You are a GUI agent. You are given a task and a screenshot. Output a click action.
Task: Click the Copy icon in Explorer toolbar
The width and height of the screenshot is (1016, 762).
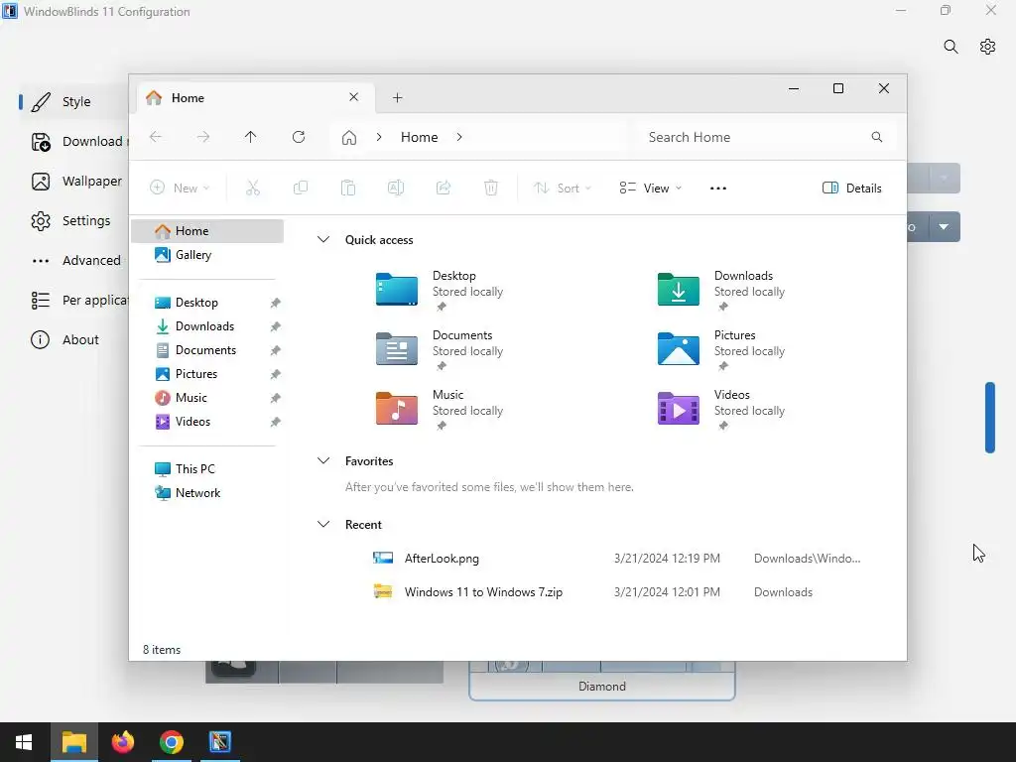[301, 188]
